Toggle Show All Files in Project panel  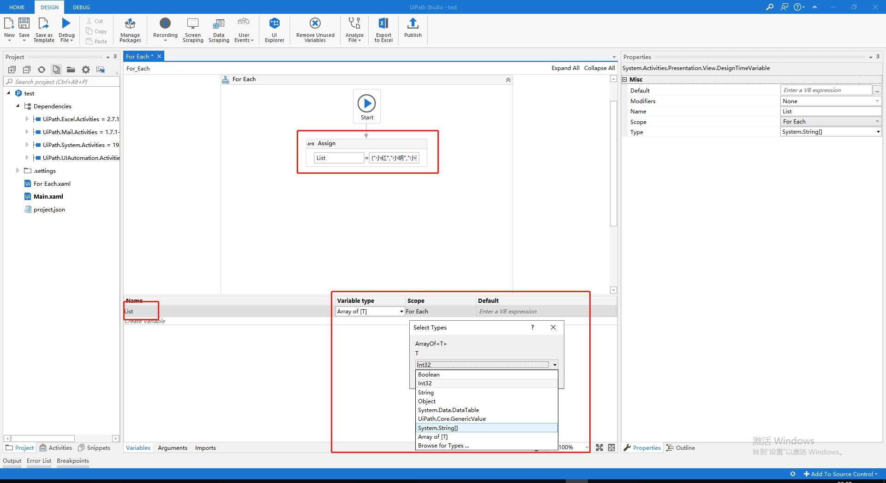(56, 70)
